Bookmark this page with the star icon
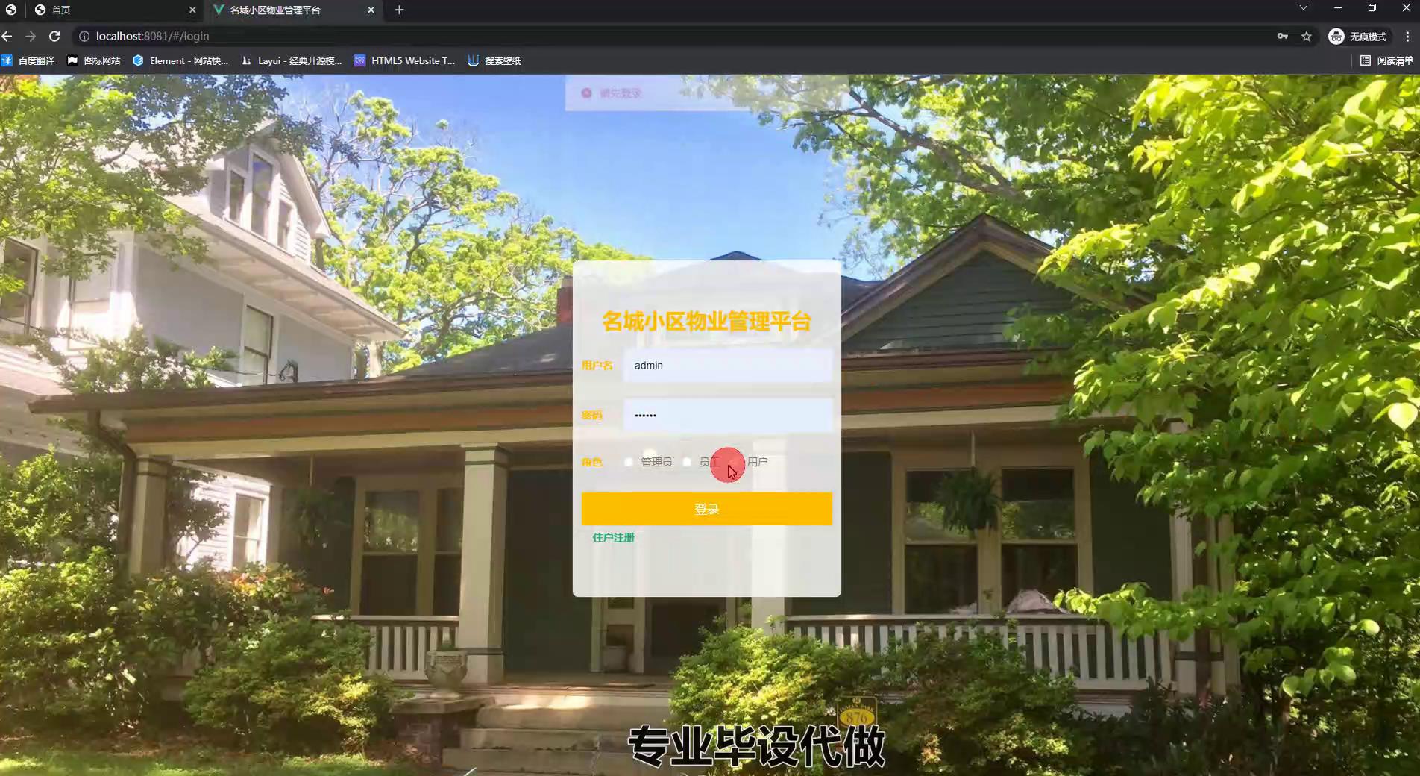 1306,36
